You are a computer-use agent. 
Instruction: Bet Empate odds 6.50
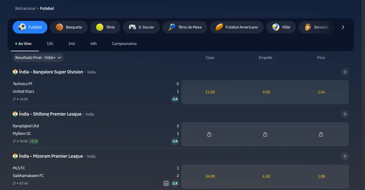pos(266,176)
